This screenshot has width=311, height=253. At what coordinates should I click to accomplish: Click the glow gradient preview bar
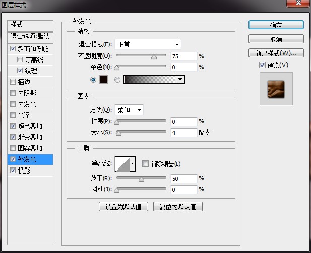pos(150,80)
